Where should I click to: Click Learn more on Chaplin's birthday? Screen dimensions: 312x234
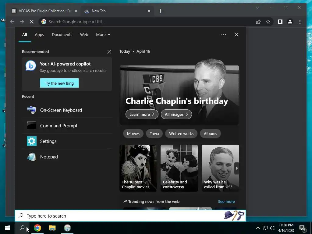(x=142, y=115)
